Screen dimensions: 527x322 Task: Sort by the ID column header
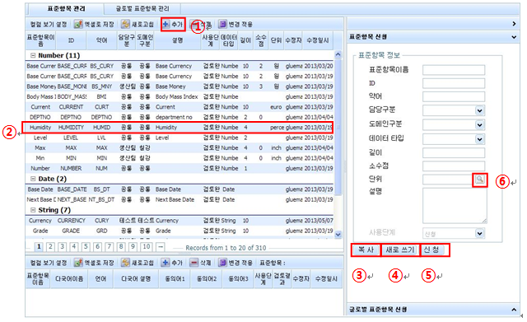tap(71, 40)
